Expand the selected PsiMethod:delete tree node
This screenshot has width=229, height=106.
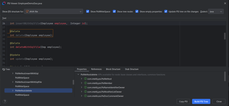[x=13, y=91]
